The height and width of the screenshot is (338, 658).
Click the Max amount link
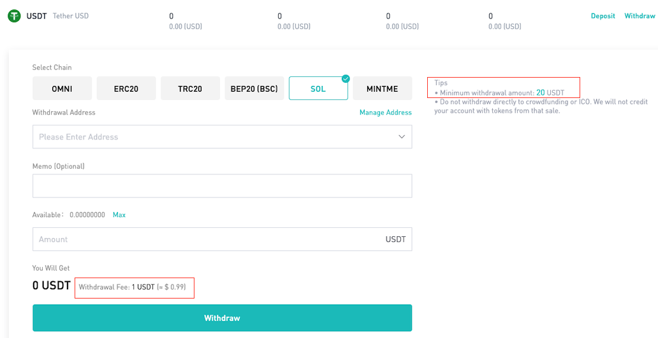119,215
